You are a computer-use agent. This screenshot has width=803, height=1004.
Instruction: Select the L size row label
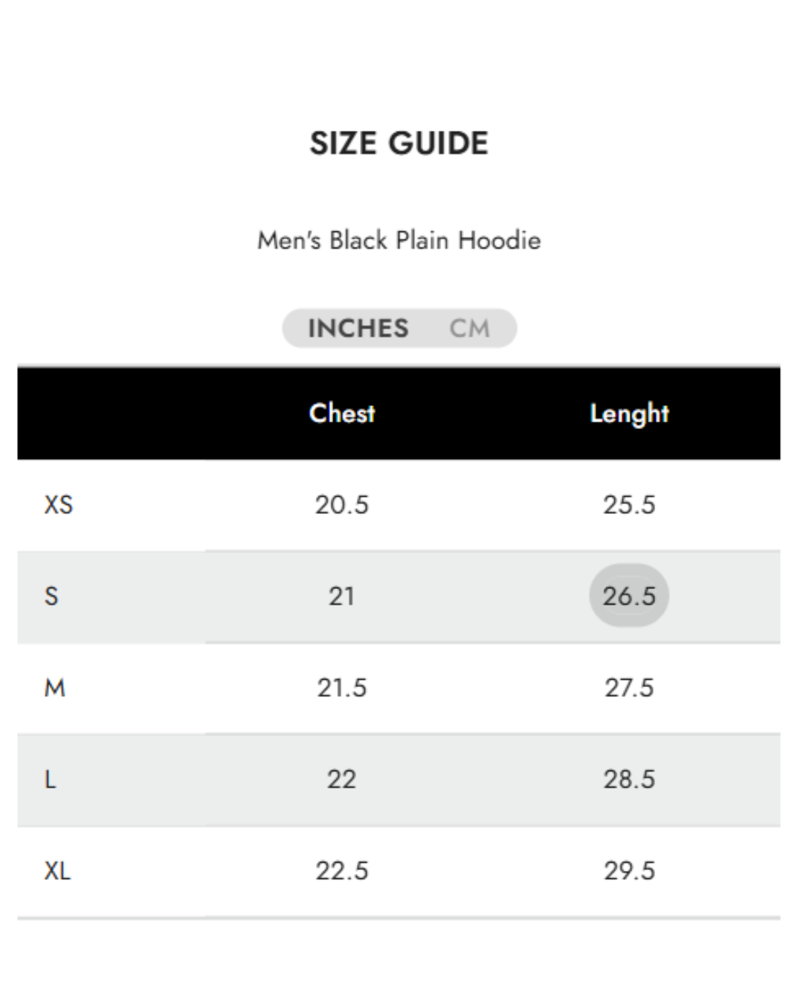click(x=51, y=779)
